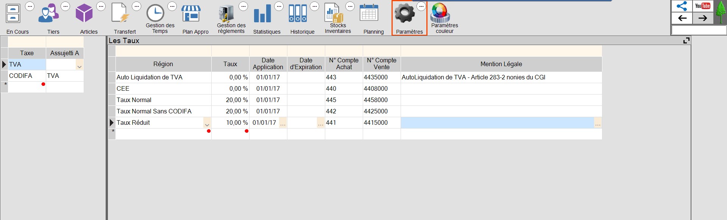Select the TVA tax row

pyautogui.click(x=27, y=64)
